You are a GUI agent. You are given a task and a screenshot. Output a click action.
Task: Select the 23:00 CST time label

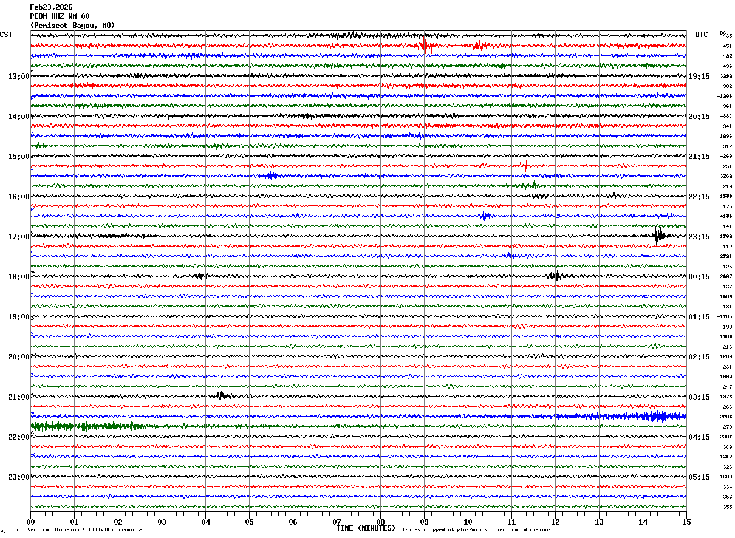pos(18,477)
